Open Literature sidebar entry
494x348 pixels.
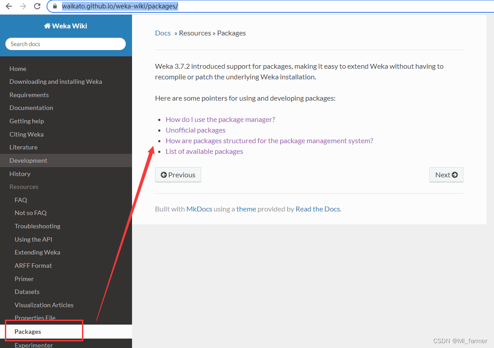[x=23, y=147]
